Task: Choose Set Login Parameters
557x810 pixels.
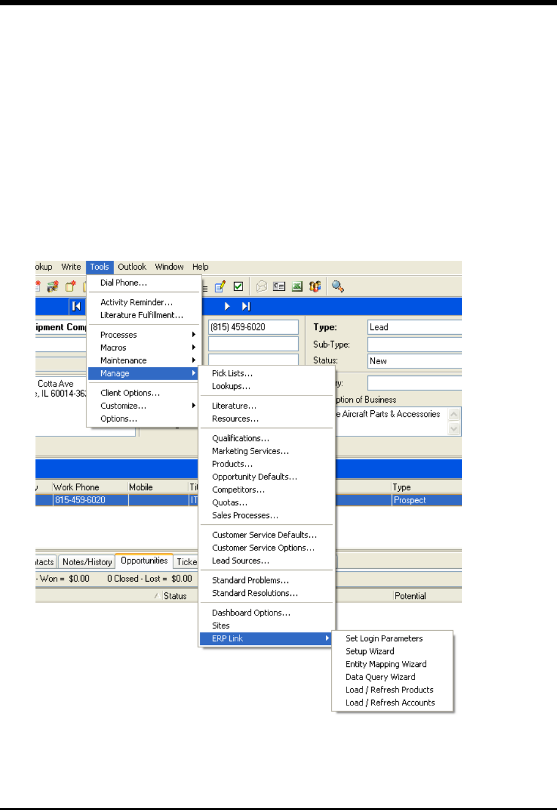Action: pyautogui.click(x=393, y=639)
